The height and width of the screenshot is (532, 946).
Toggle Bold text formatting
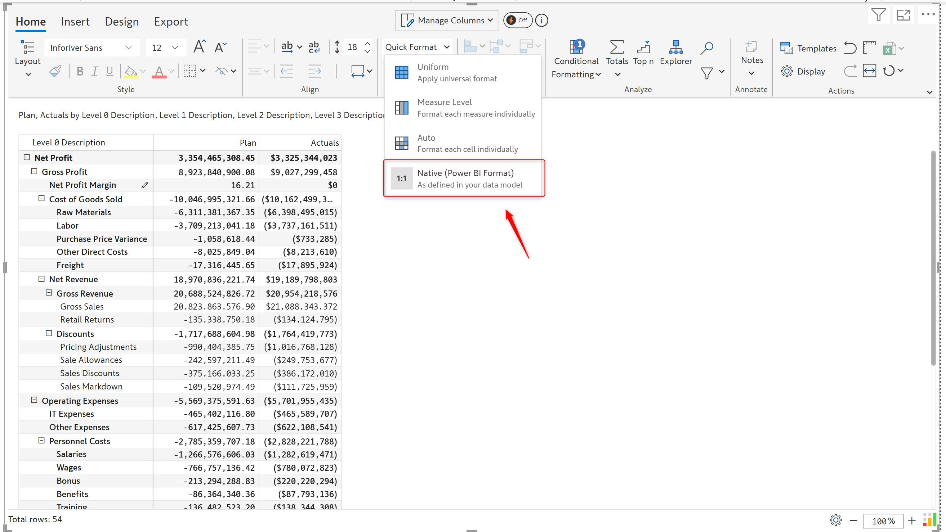pyautogui.click(x=80, y=71)
